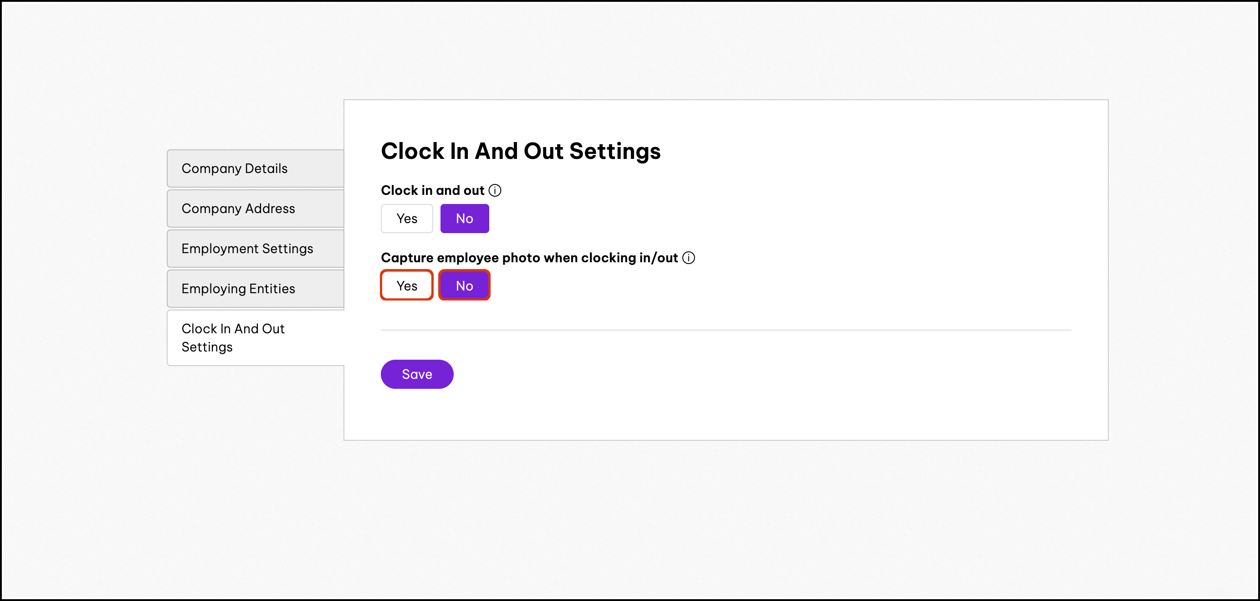Select the Clock In And Out Settings sidebar tab
Image resolution: width=1260 pixels, height=601 pixels.
point(256,338)
